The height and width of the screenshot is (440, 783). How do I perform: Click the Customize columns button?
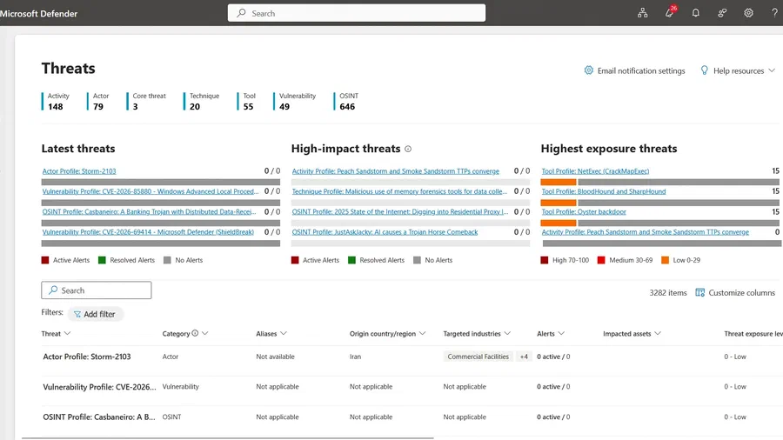pyautogui.click(x=735, y=293)
